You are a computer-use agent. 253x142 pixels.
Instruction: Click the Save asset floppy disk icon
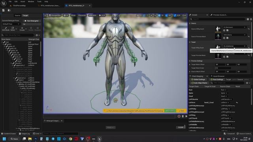pyautogui.click(x=4, y=10)
